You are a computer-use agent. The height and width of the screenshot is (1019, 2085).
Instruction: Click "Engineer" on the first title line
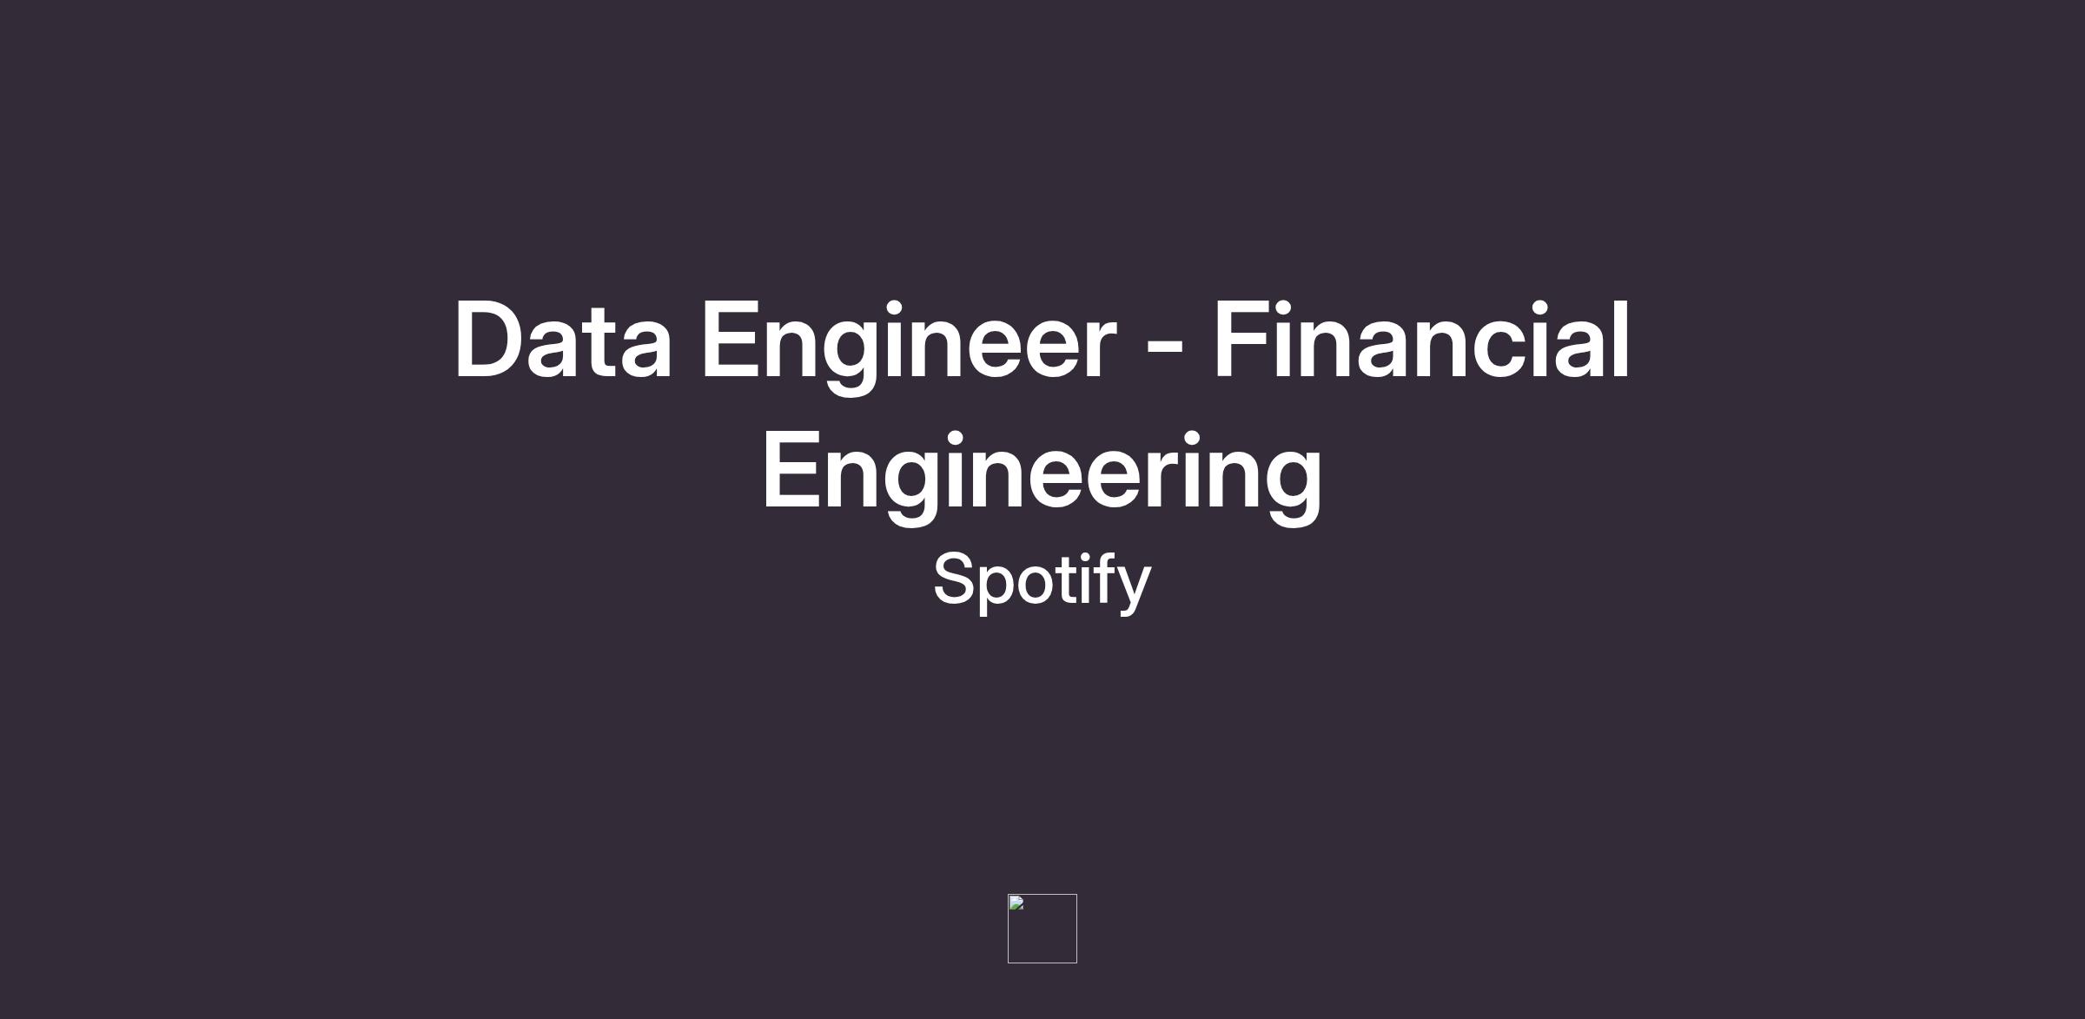click(907, 340)
